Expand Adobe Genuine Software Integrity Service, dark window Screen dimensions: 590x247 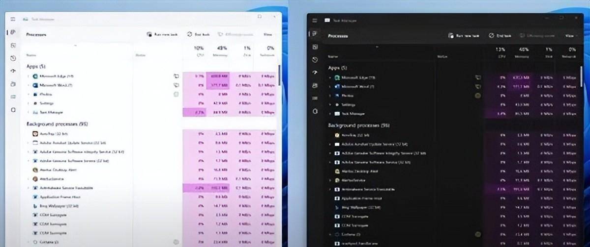click(x=330, y=153)
